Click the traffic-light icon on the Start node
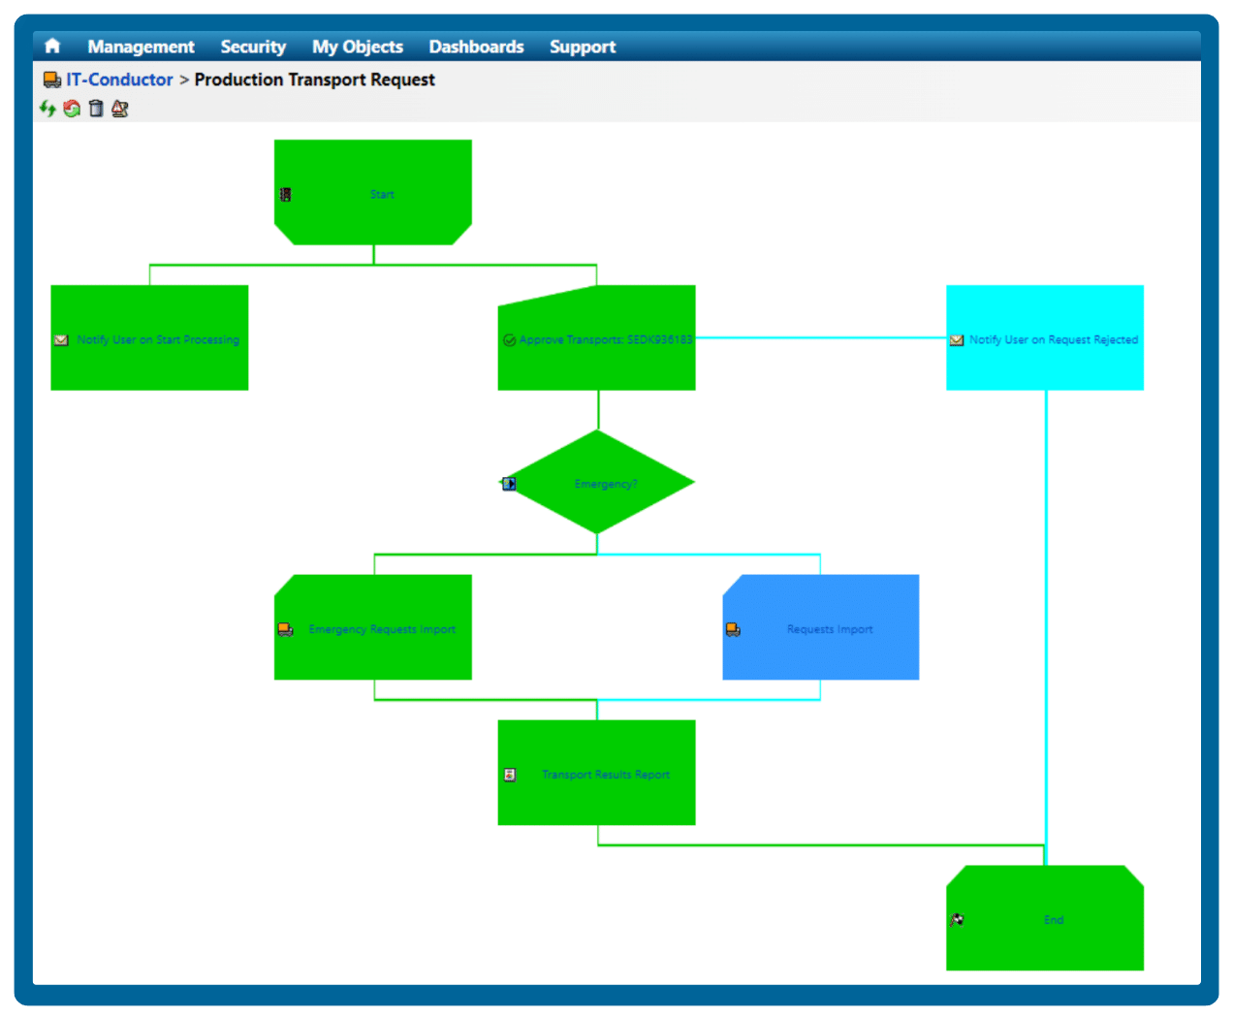Image resolution: width=1233 pixels, height=1018 pixels. [284, 194]
